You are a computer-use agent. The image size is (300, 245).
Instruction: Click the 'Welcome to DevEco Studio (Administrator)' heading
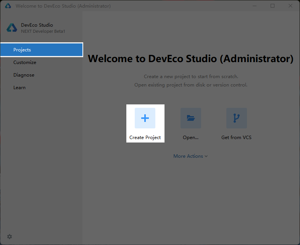tap(190, 59)
